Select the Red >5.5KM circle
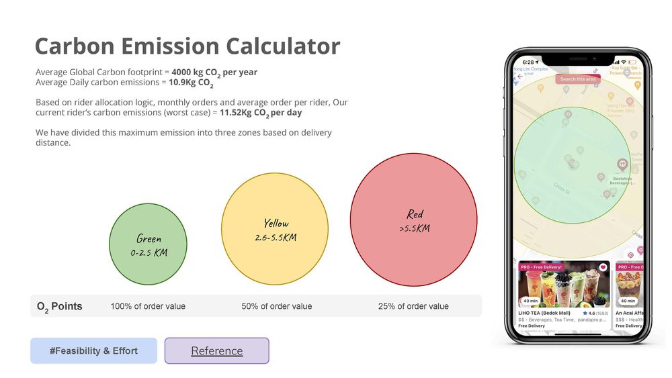Image resolution: width=672 pixels, height=378 pixels. click(x=414, y=220)
